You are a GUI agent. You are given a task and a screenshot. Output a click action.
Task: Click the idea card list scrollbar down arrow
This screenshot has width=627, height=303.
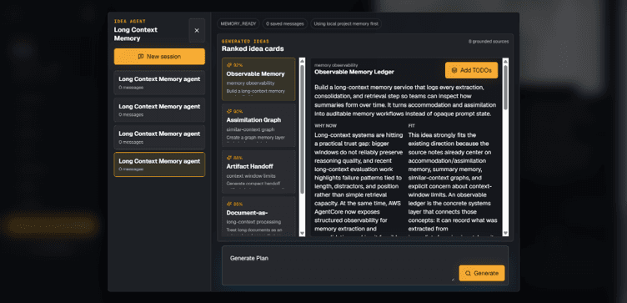coord(302,234)
